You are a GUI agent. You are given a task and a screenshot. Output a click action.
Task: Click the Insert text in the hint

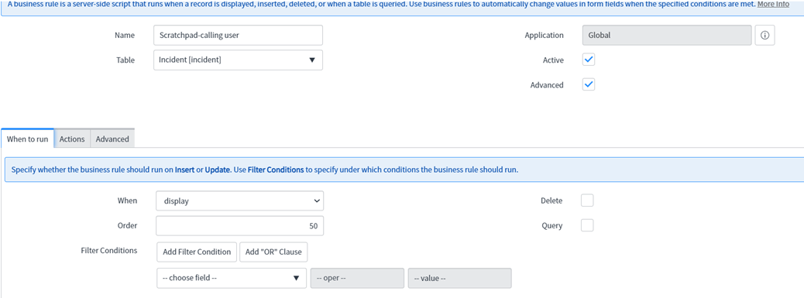[x=184, y=170]
